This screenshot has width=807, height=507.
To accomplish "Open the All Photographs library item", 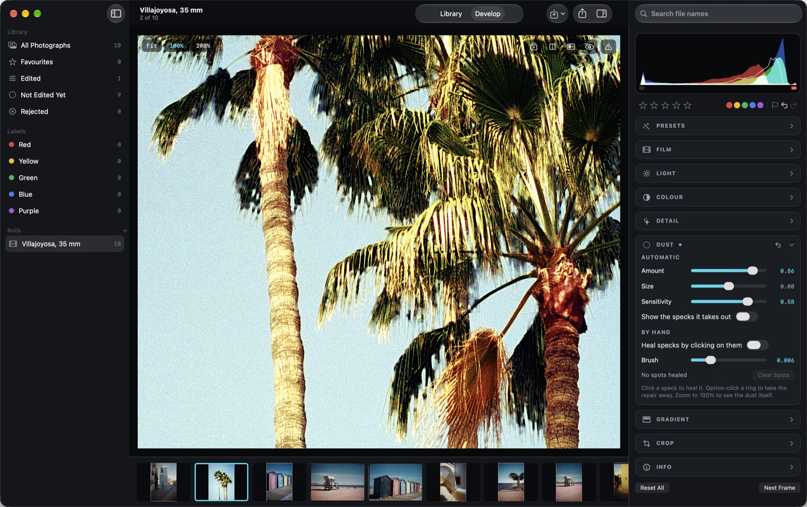I will [x=65, y=45].
